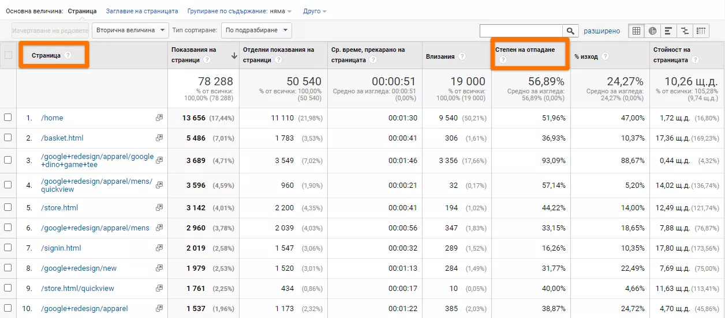725x318 pixels.
Task: Open help for Отделни показвания column
Action: [278, 60]
